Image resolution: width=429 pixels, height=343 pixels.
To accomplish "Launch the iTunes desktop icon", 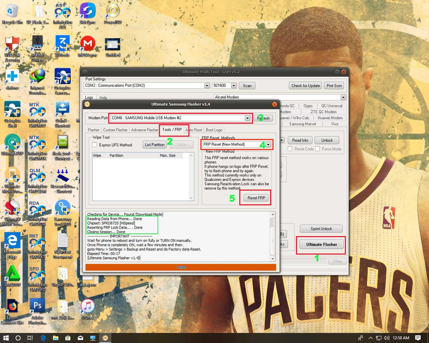I will pos(88,309).
